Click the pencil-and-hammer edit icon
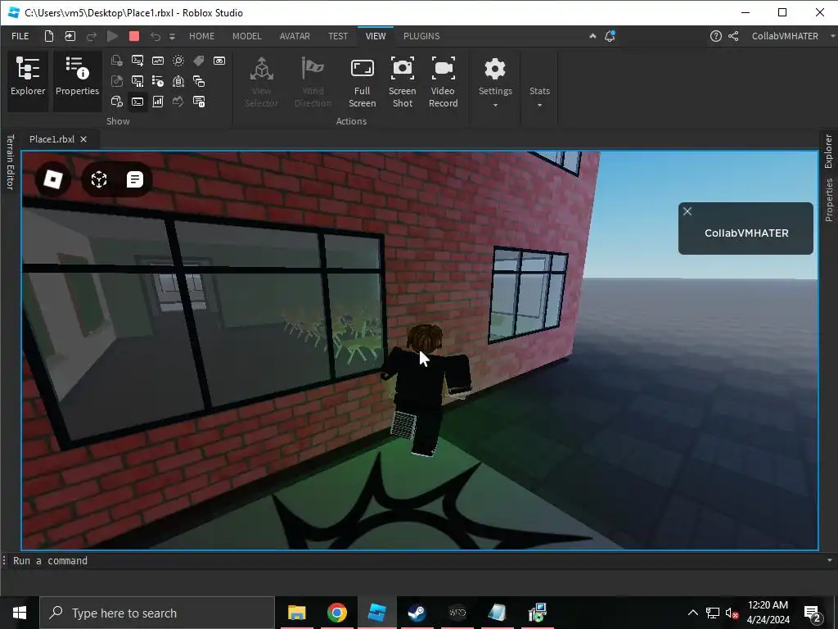The height and width of the screenshot is (629, 838). point(117,81)
